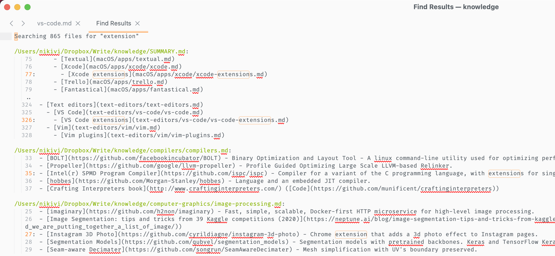555x256 pixels.
Task: Click the window title 'Find Results — knowledge'
Action: (456, 7)
